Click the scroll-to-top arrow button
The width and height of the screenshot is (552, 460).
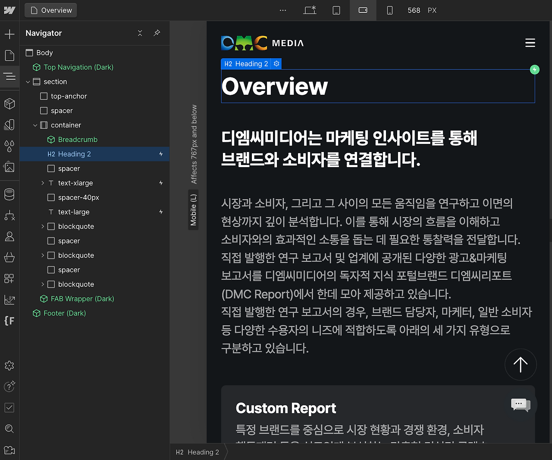click(x=521, y=364)
